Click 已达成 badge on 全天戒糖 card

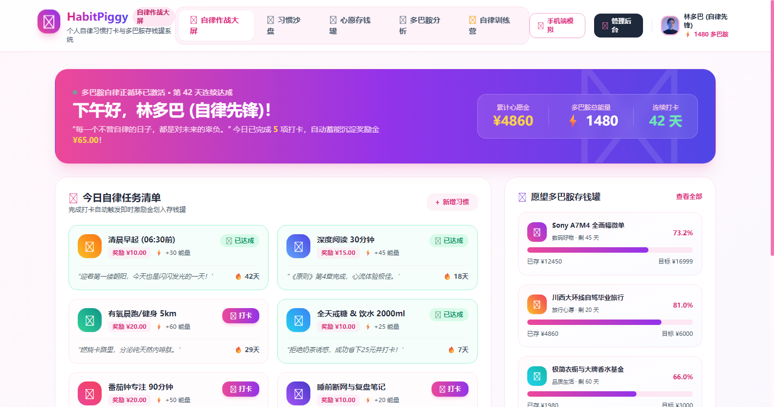(x=449, y=315)
